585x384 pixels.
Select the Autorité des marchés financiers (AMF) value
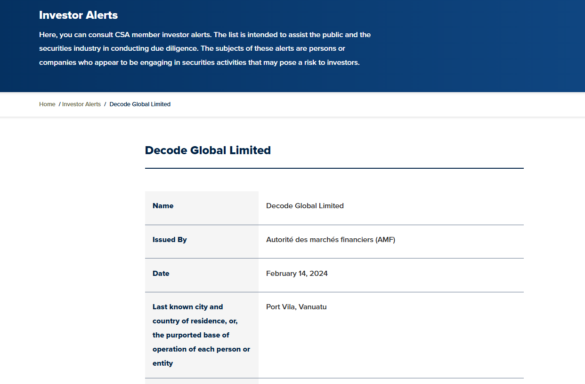click(x=330, y=240)
